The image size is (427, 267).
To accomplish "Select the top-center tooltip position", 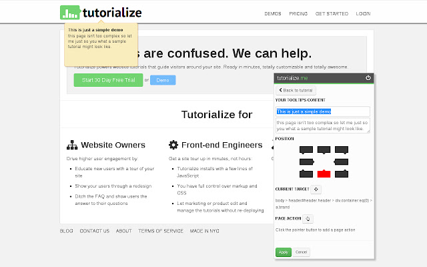I will point(324,150).
